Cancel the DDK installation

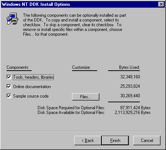[147, 141]
